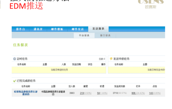Open the 欧赛斯品牌精英俱乐部邀请函 task link
Image resolution: width=172 pixels, height=109 pixels.
coord(26,93)
